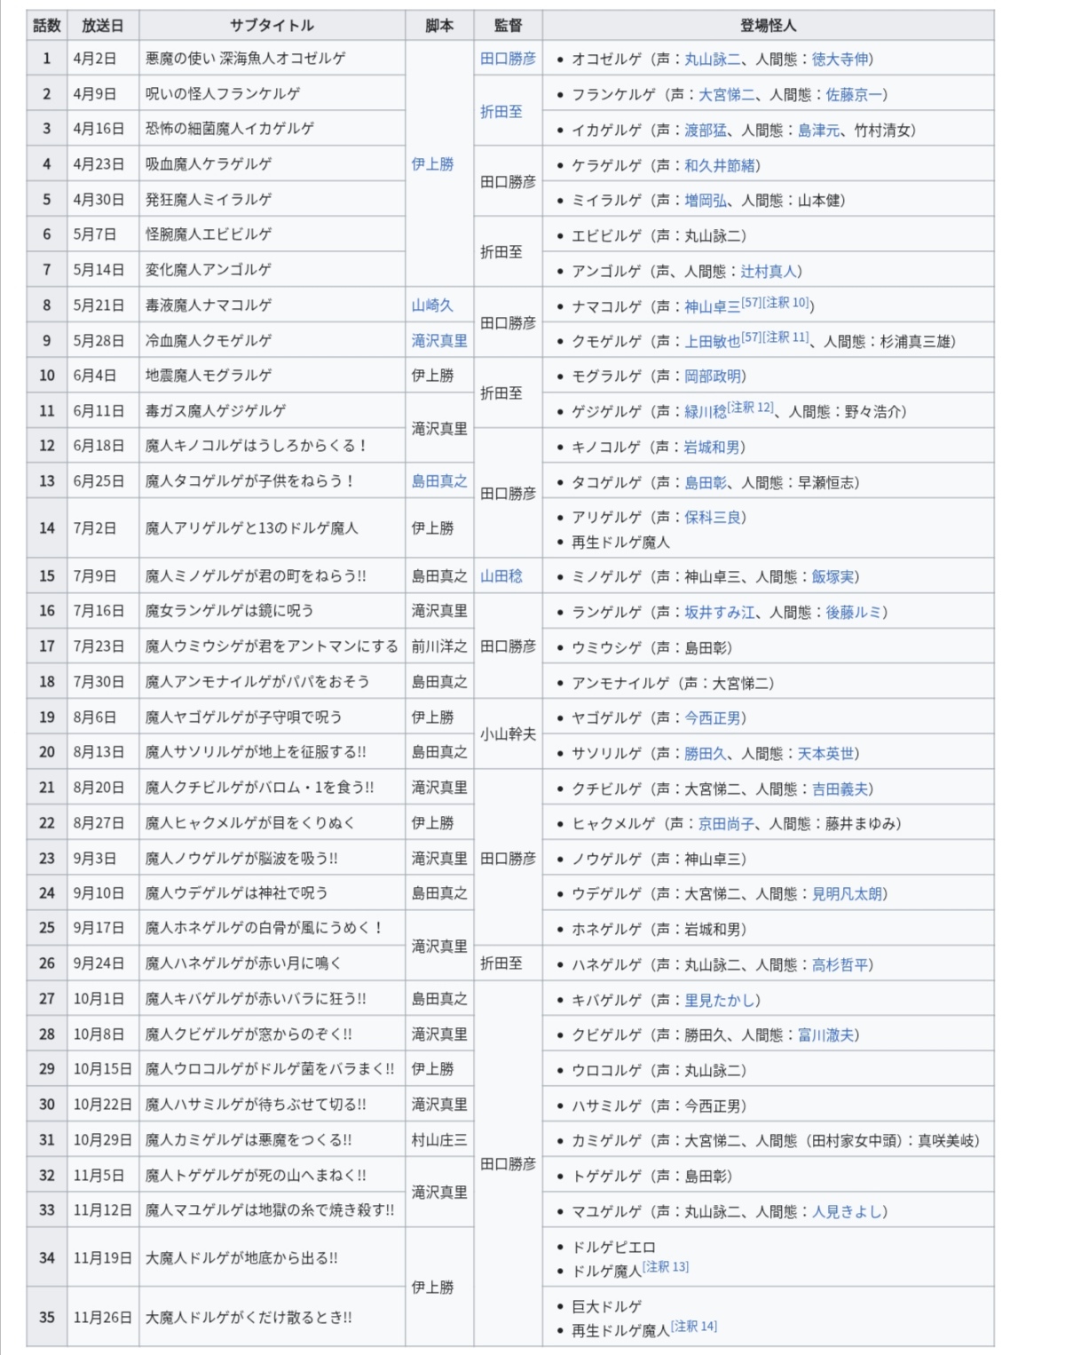Screen dimensions: 1065x1355
Task: Open the 島田真之 scriptwriter link in episode 13
Action: [x=439, y=481]
